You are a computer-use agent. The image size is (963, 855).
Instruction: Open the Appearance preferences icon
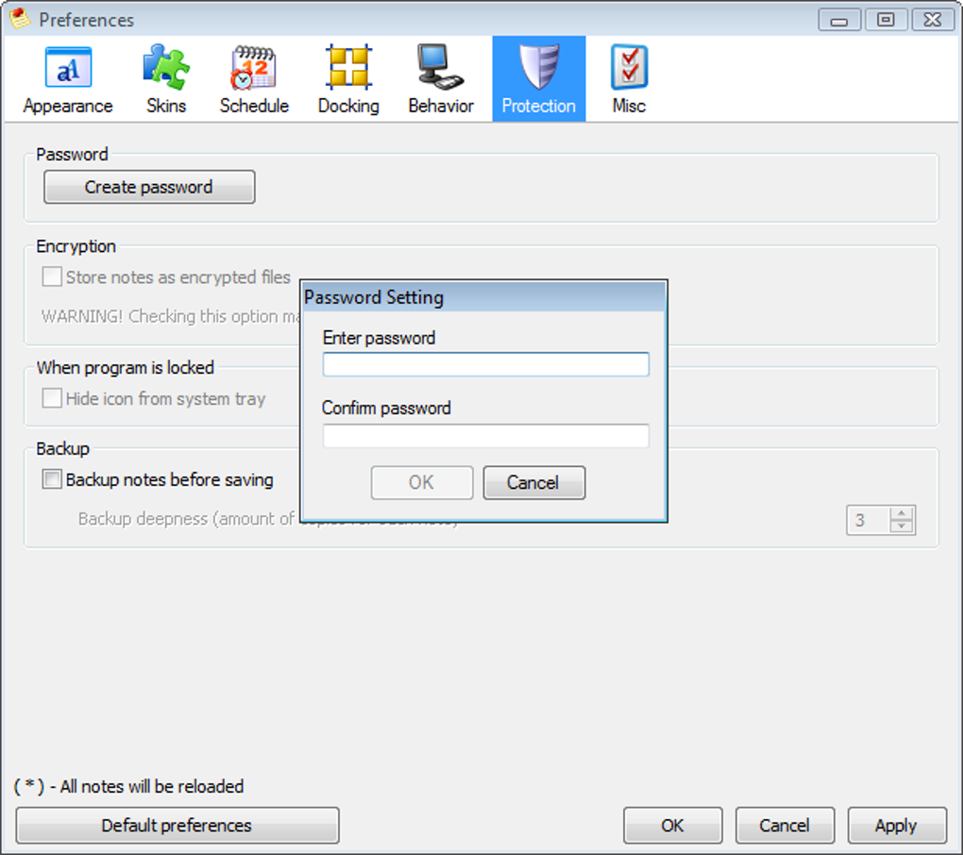tap(68, 68)
